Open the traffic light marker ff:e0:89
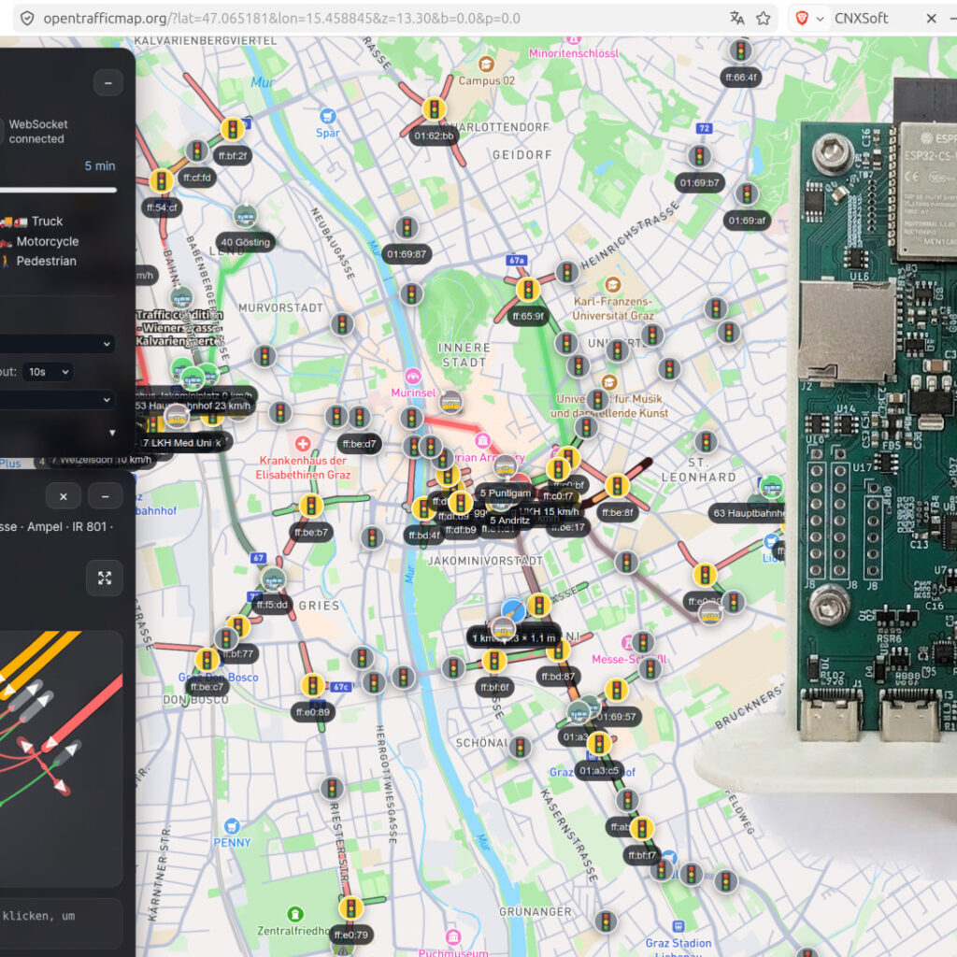Viewport: 957px width, 957px height. point(312,685)
